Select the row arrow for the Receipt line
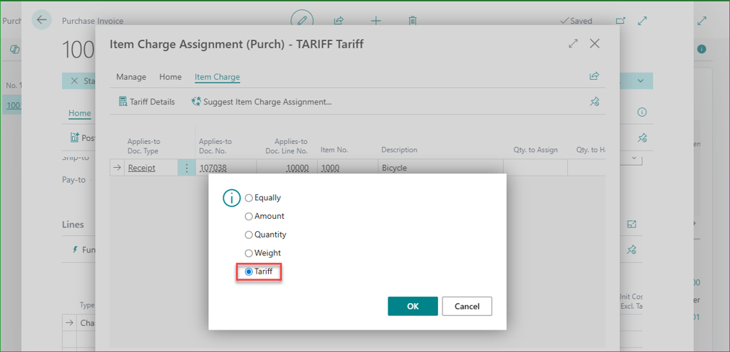This screenshot has width=730, height=352. click(x=117, y=168)
